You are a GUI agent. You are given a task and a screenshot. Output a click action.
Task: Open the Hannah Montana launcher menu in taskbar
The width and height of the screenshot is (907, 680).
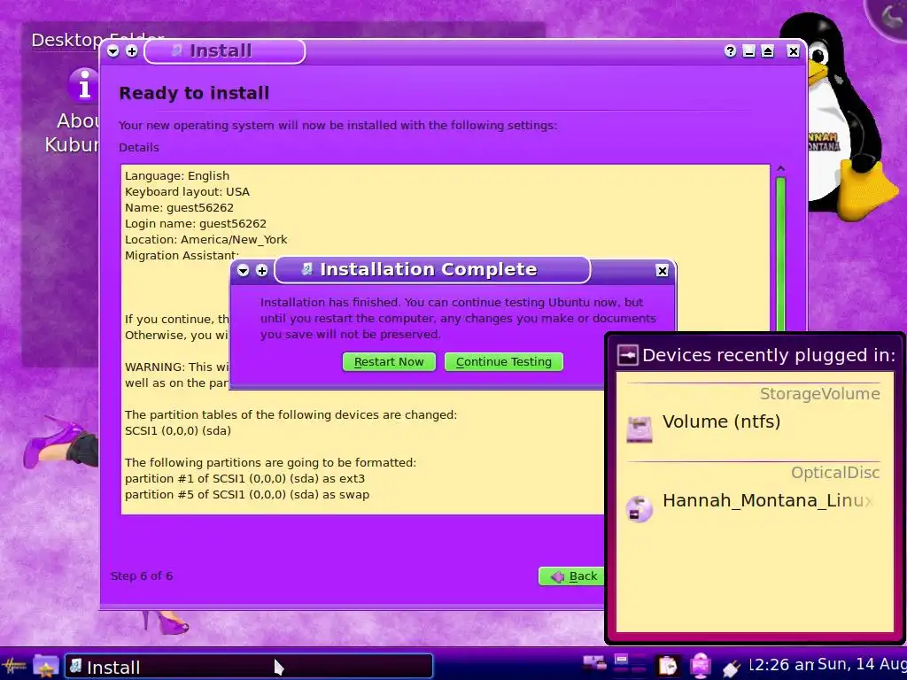[x=14, y=666]
